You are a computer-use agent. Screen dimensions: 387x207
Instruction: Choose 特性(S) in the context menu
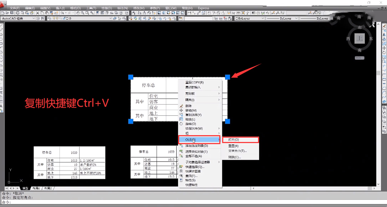tap(200, 180)
